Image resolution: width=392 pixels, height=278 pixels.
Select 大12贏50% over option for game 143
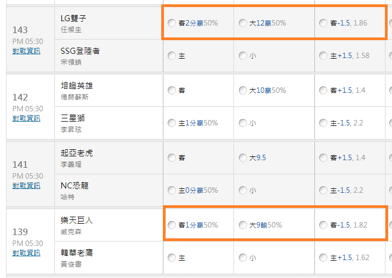(243, 23)
